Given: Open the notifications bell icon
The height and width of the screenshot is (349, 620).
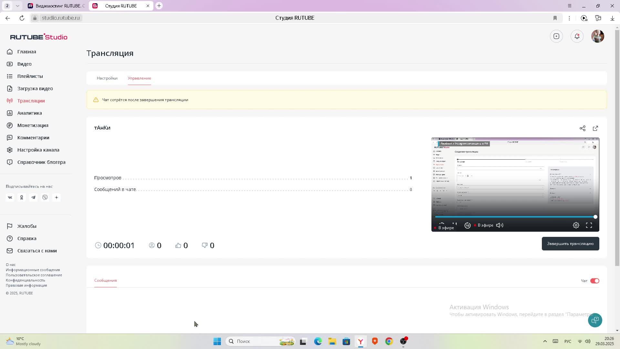Looking at the screenshot, I should pos(577,36).
